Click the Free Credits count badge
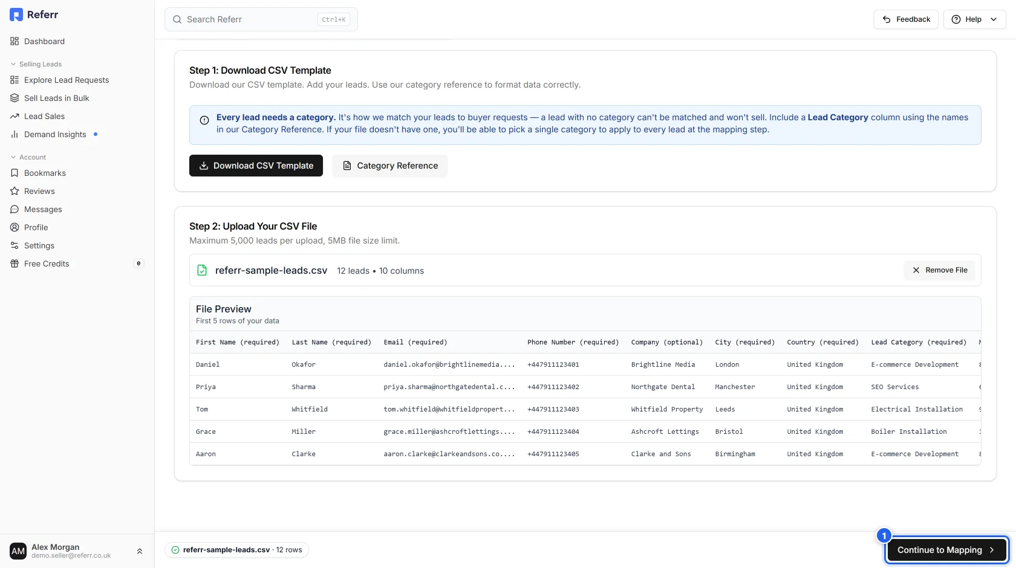 (138, 263)
